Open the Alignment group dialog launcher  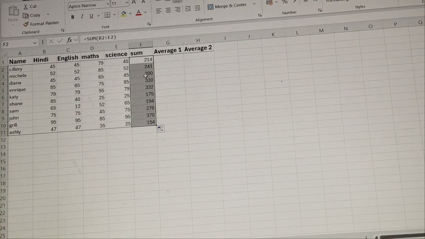pos(260,15)
